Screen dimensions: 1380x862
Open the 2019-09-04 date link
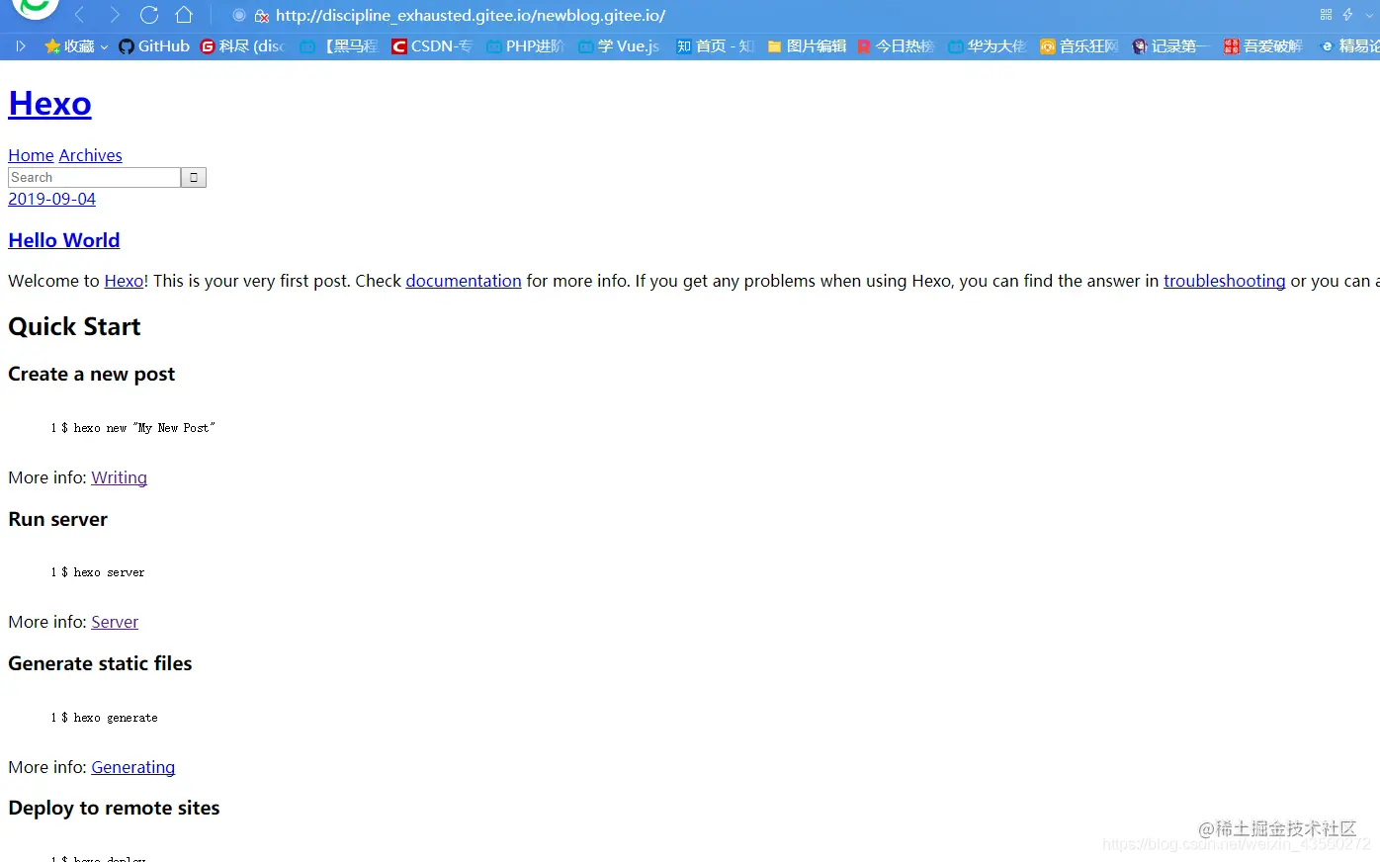pos(51,199)
